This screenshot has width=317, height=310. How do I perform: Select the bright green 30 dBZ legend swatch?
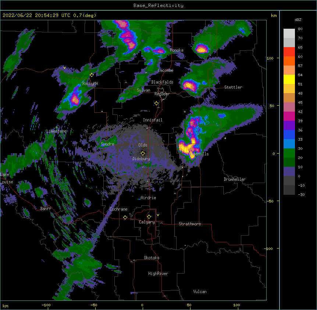coord(289,153)
